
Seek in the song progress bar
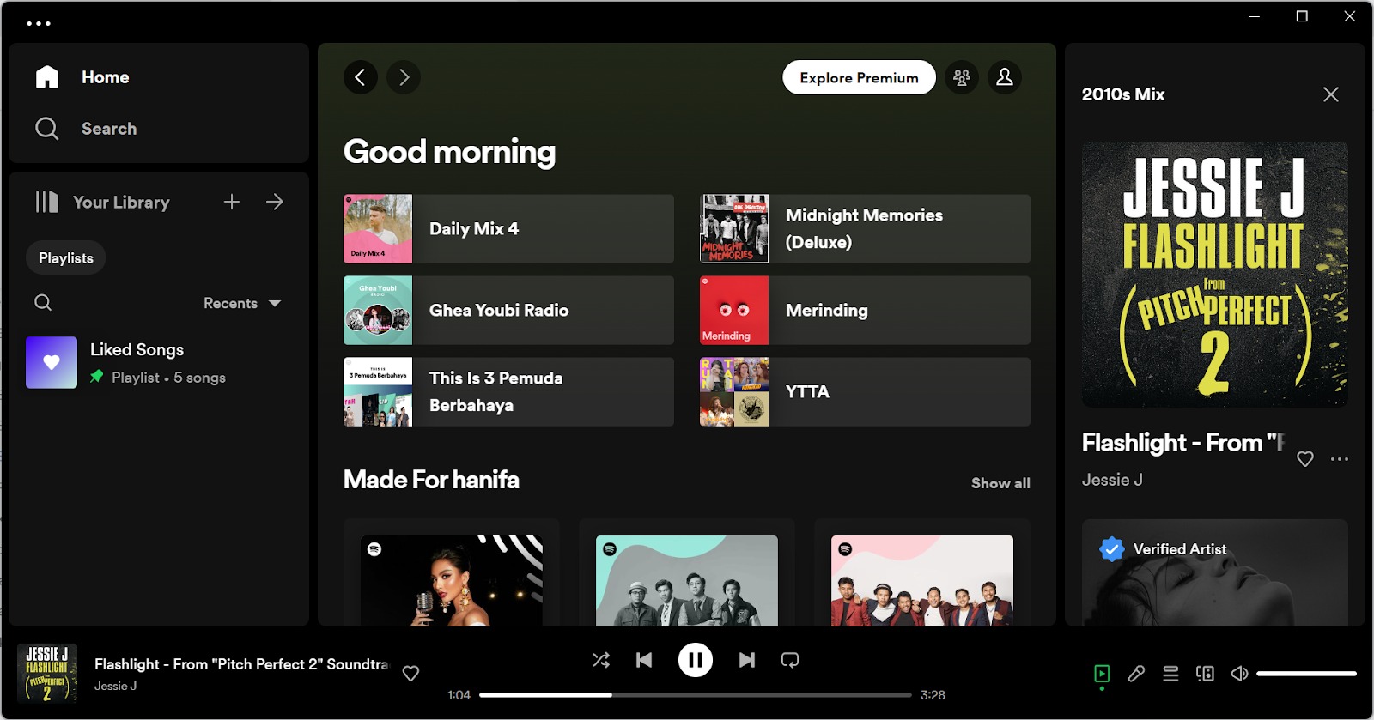(x=696, y=695)
